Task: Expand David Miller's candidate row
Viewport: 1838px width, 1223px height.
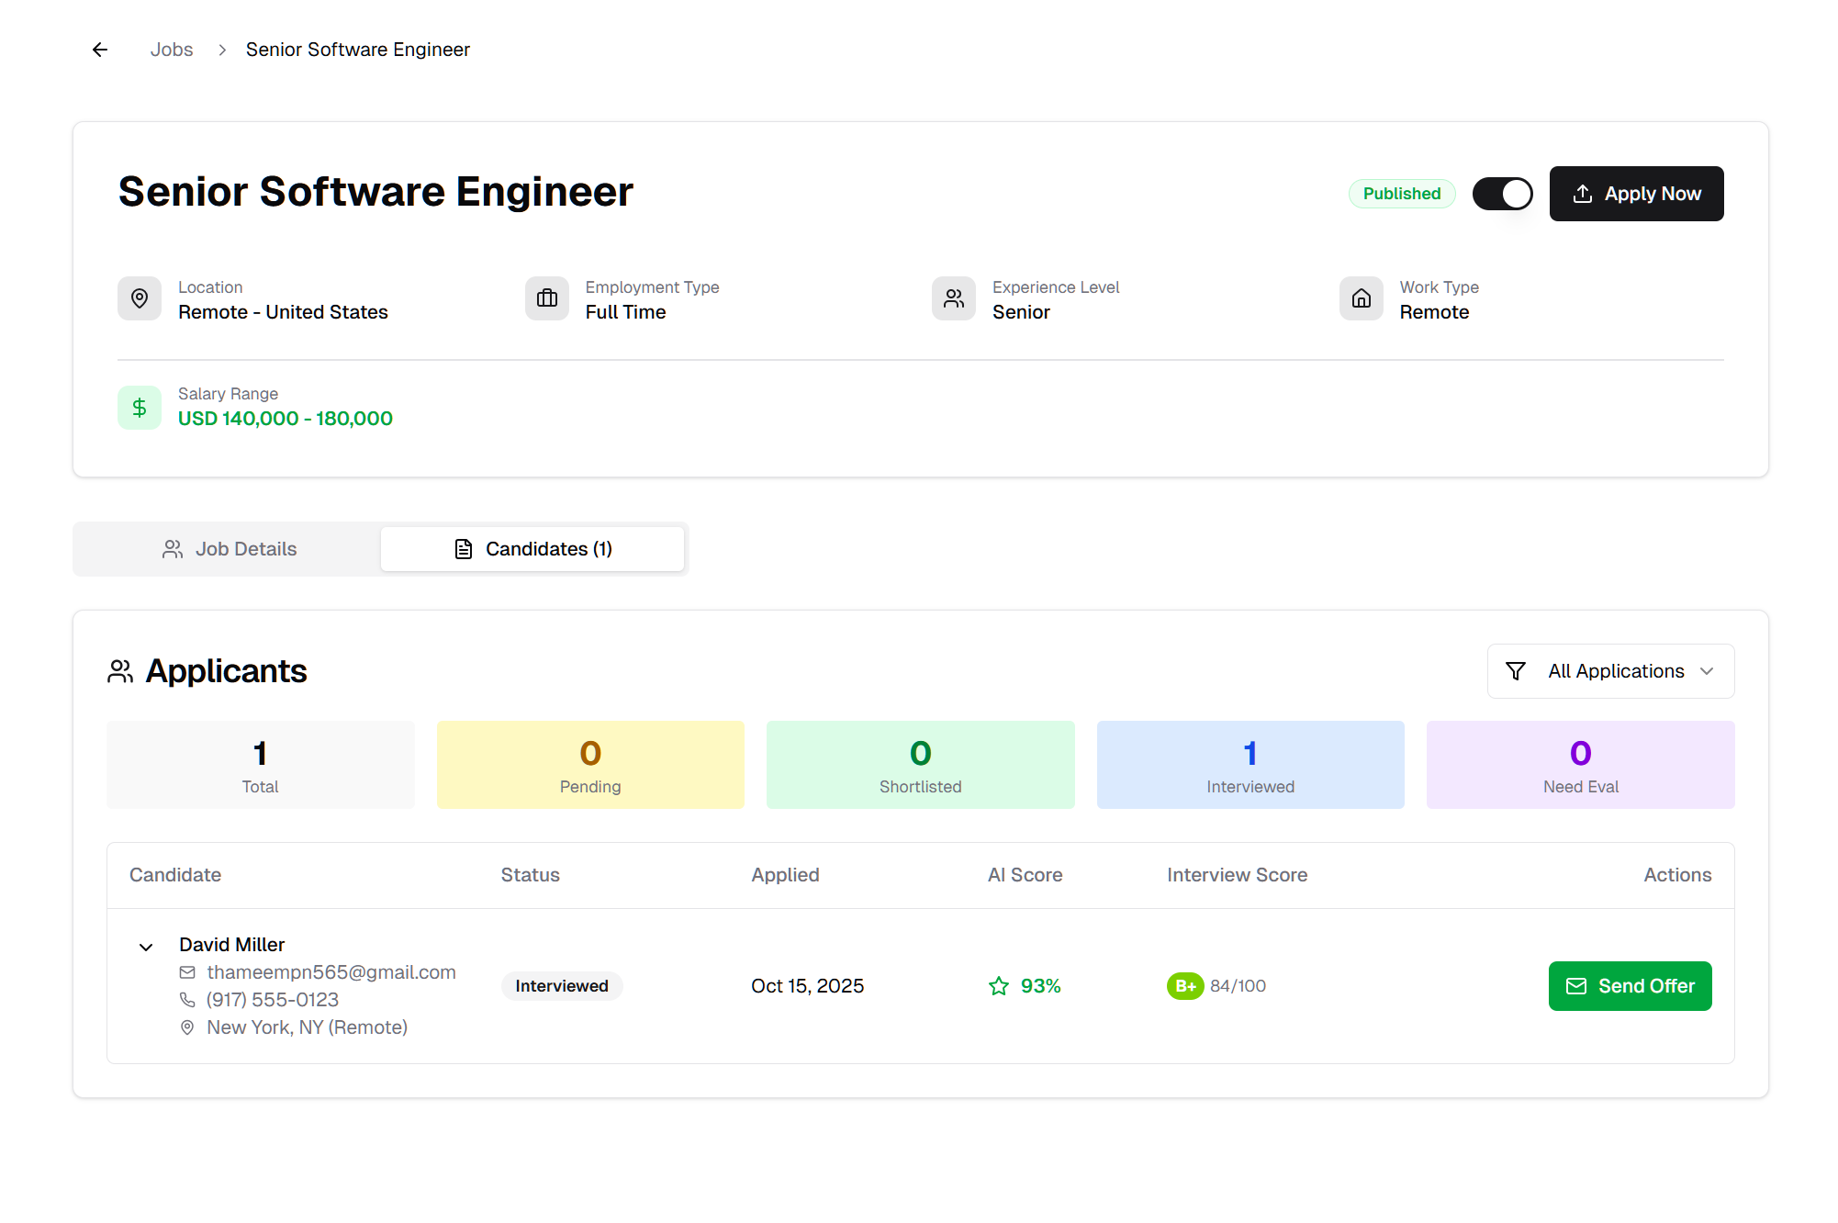Action: click(x=146, y=947)
